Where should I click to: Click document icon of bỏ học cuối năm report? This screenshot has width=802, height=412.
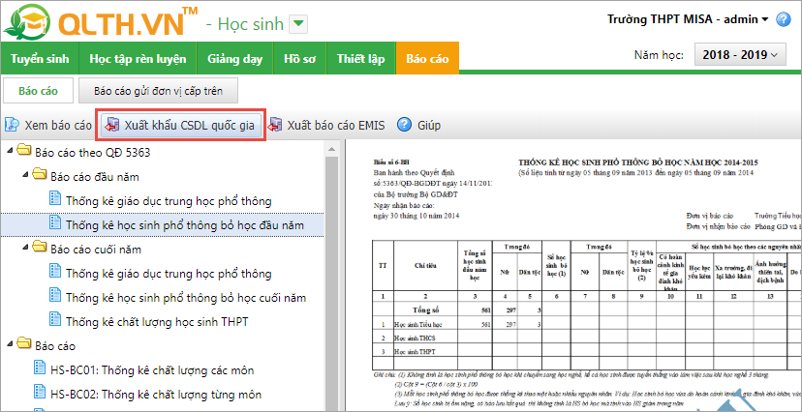pyautogui.click(x=55, y=296)
